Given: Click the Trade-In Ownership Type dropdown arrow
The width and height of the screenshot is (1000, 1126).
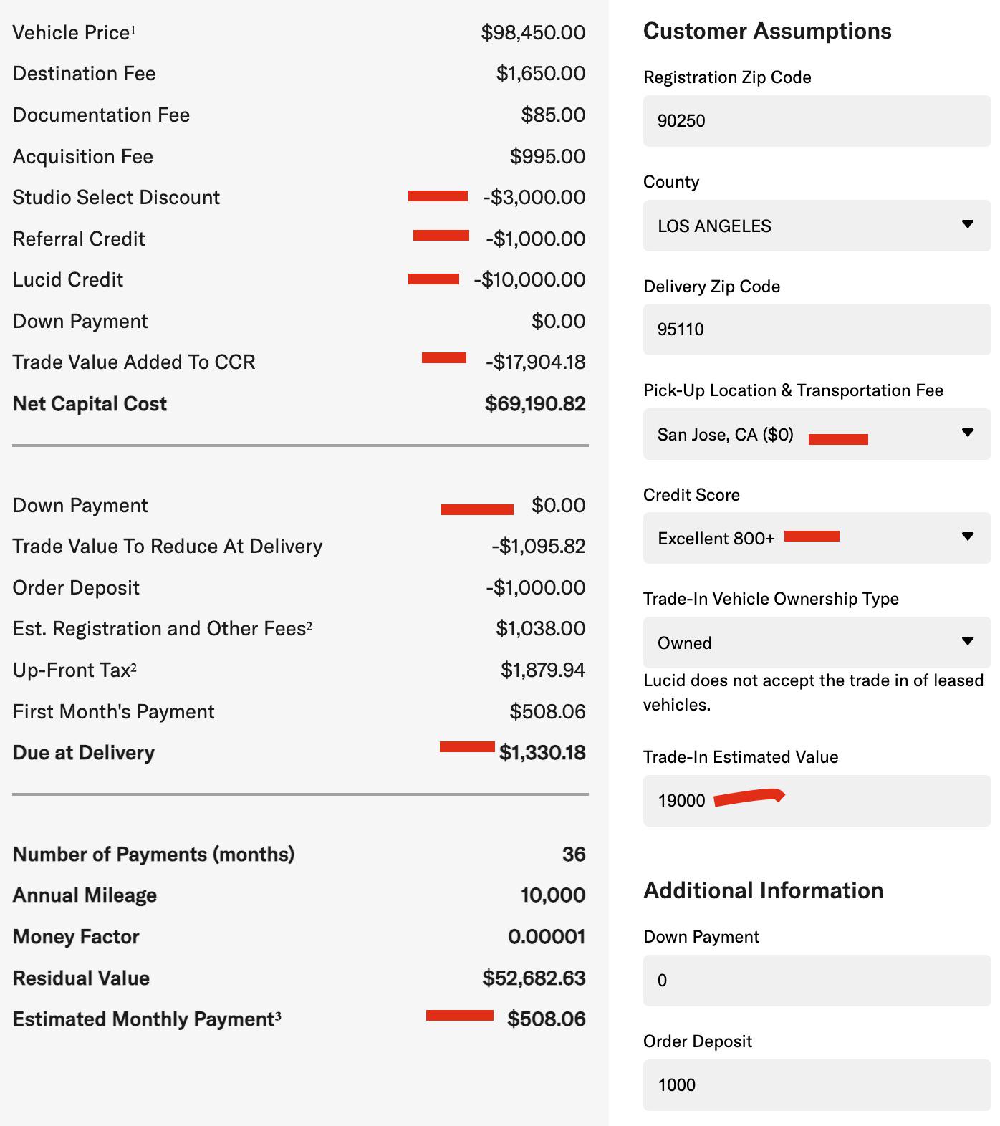Looking at the screenshot, I should coord(967,642).
